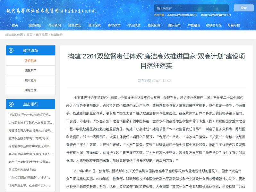The image size is (256, 192).
Task: Click the 首页 breadcrumb link
Action: click(30, 35)
